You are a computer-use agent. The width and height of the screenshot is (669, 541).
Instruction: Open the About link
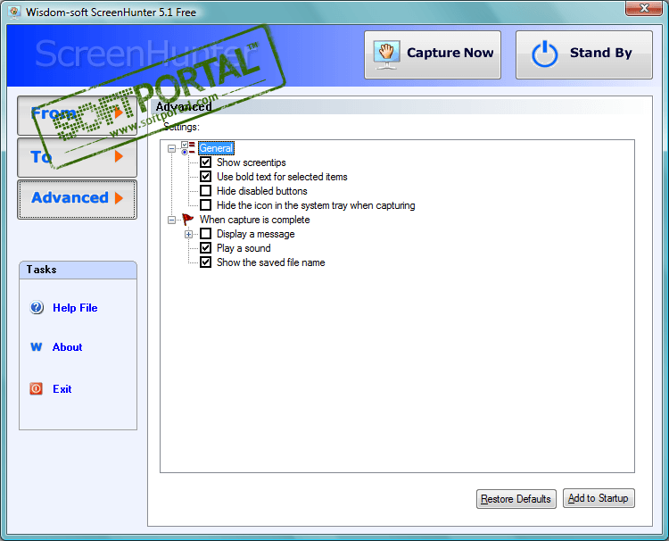[68, 346]
